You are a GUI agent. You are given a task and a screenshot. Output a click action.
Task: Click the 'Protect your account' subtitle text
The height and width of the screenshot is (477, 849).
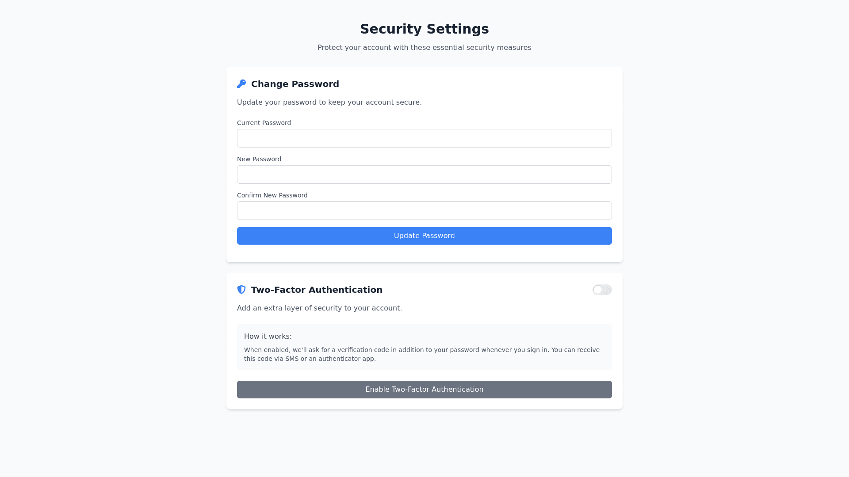[424, 48]
